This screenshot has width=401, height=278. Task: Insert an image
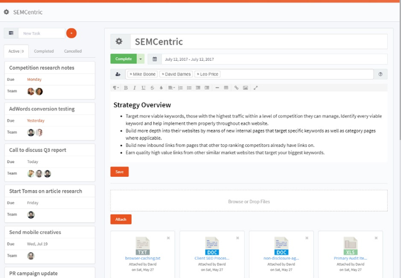pyautogui.click(x=245, y=88)
